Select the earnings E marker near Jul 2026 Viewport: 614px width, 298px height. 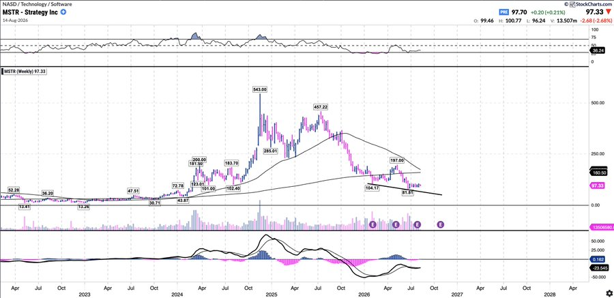tap(418, 224)
